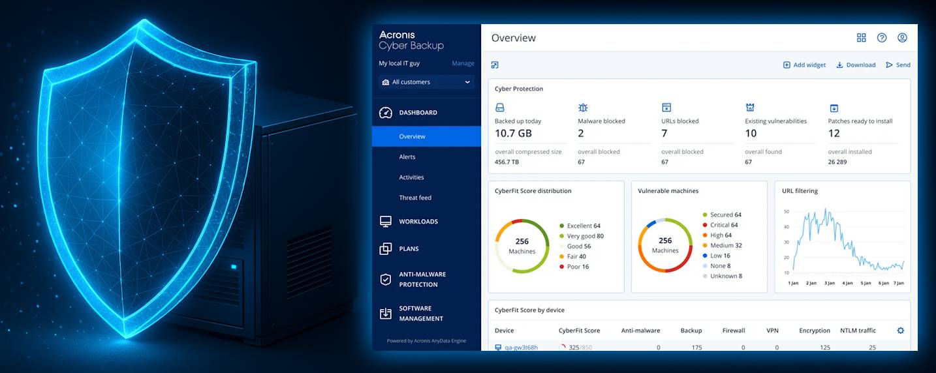Open the help question mark icon

pyautogui.click(x=881, y=38)
